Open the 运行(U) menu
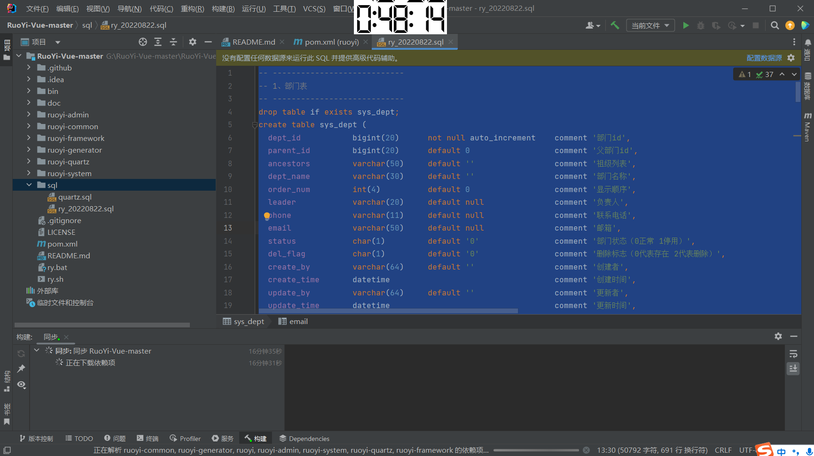 click(254, 8)
